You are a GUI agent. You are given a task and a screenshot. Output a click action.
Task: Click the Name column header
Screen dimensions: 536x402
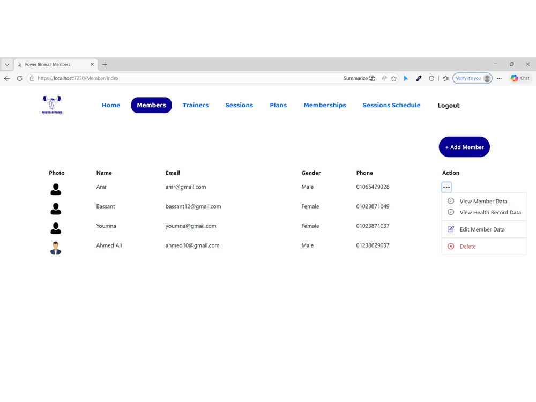pos(104,173)
